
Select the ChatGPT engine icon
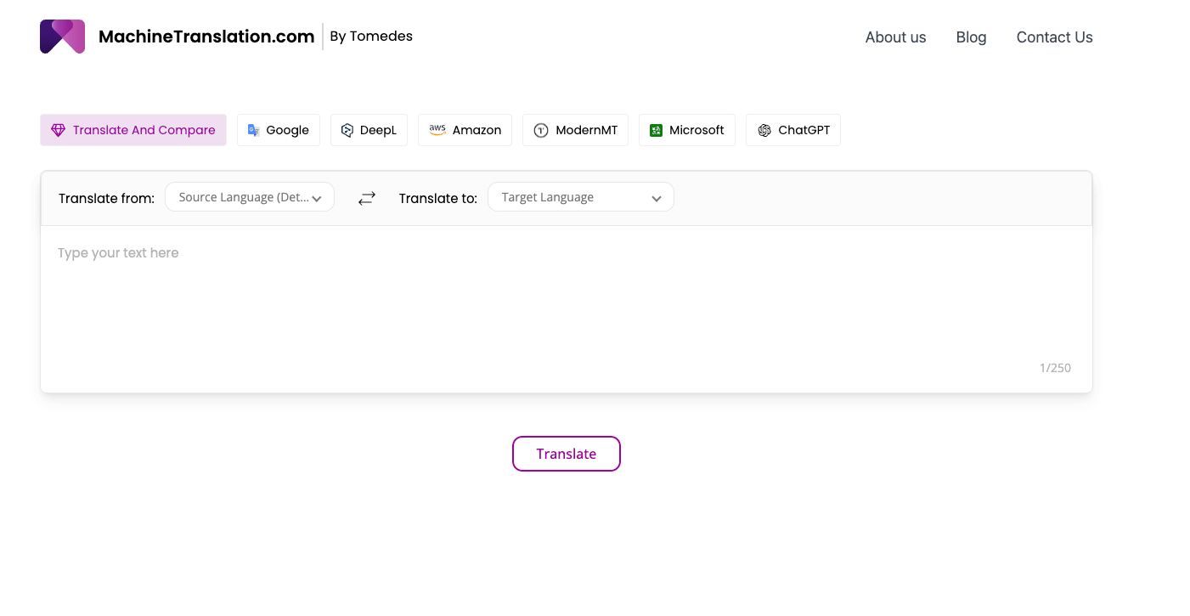pyautogui.click(x=765, y=129)
